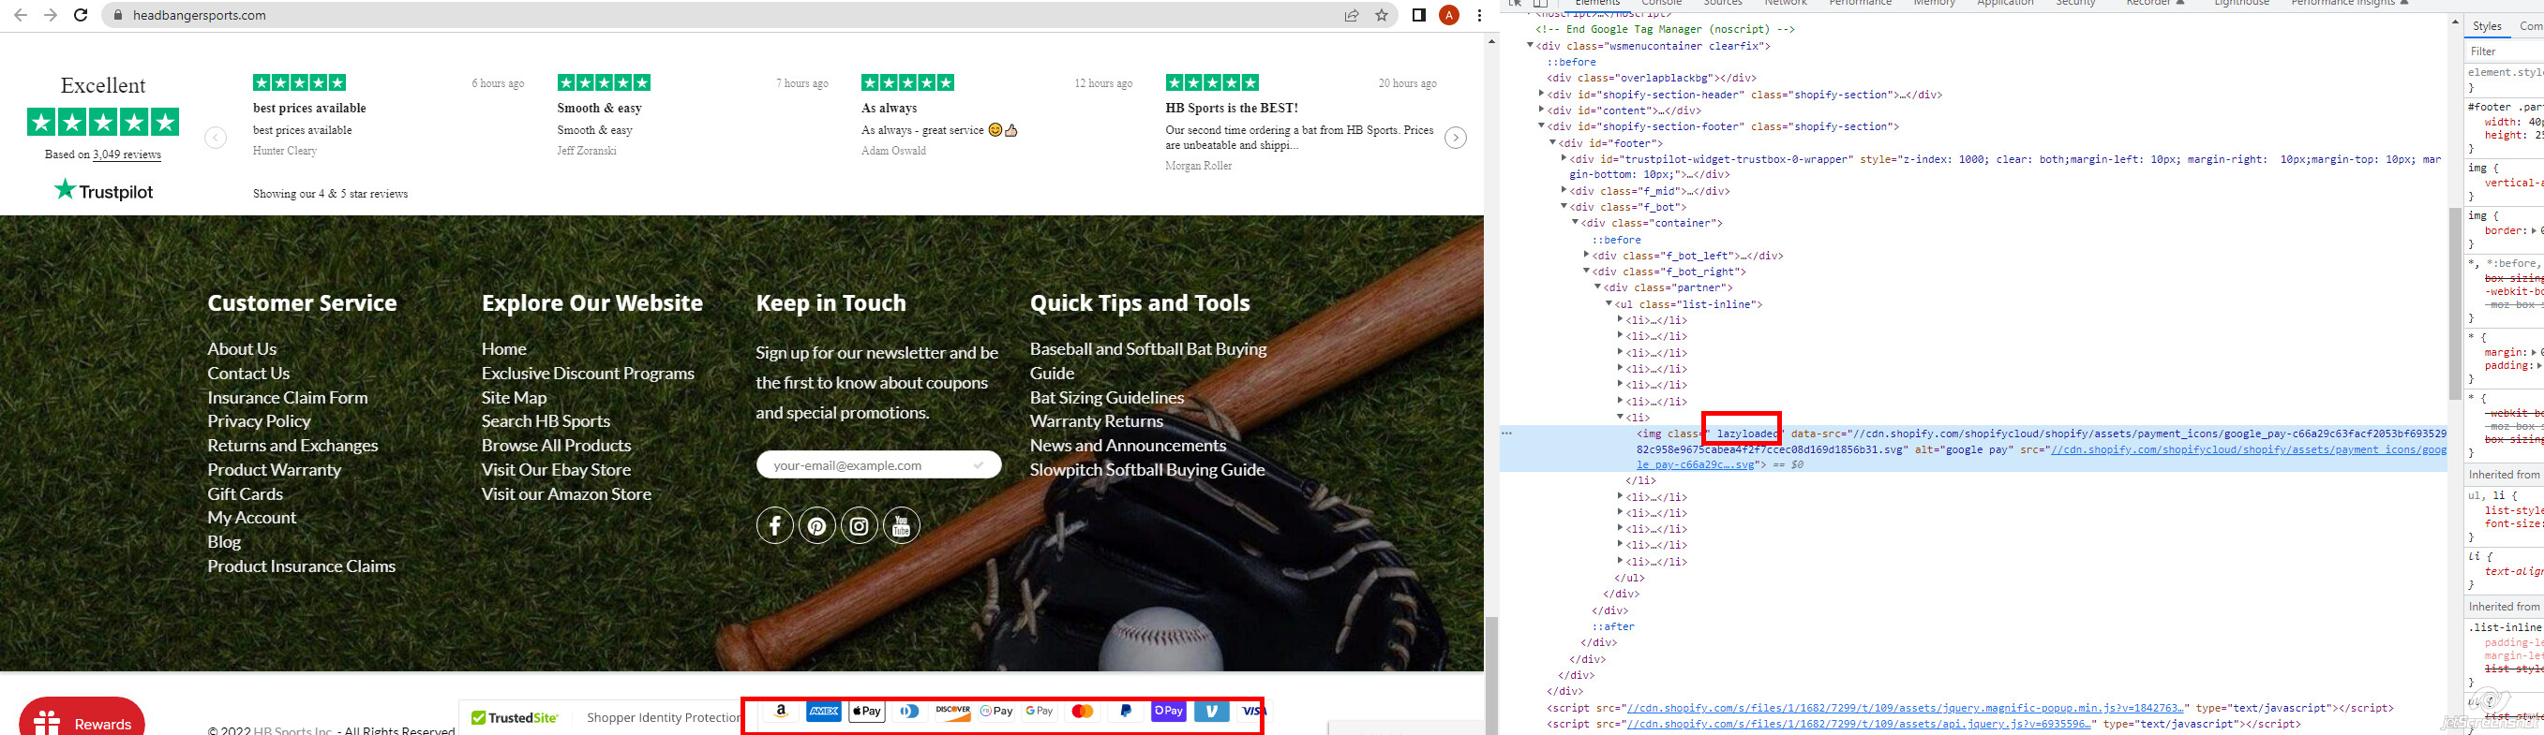
Task: Click the Venmo payment icon
Action: pyautogui.click(x=1212, y=712)
